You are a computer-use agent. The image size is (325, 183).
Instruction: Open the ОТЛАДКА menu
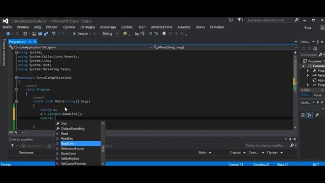coord(88,27)
